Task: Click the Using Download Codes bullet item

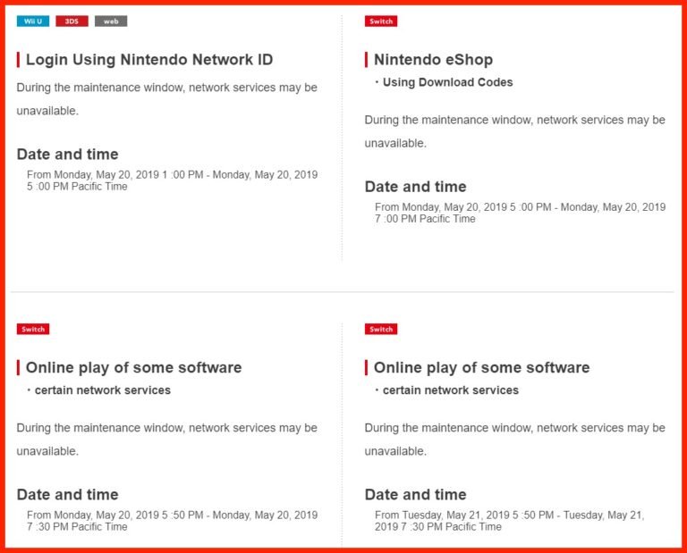Action: (447, 82)
